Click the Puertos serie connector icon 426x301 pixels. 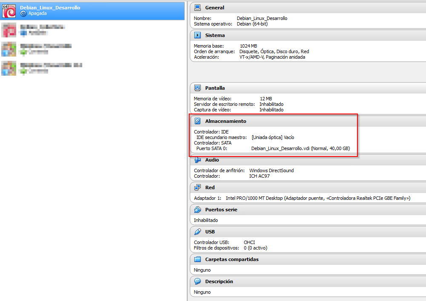[x=198, y=210]
